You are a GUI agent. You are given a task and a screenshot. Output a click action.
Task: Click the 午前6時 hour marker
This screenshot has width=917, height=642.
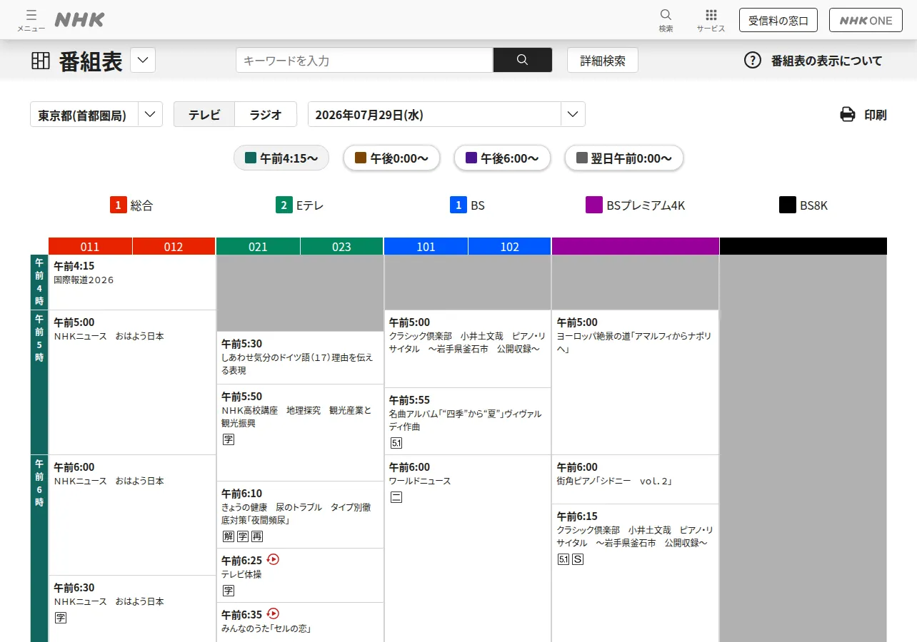pos(39,548)
